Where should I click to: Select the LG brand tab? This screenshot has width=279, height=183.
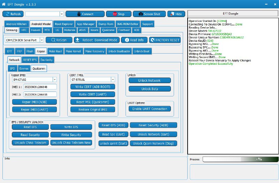(x=57, y=30)
